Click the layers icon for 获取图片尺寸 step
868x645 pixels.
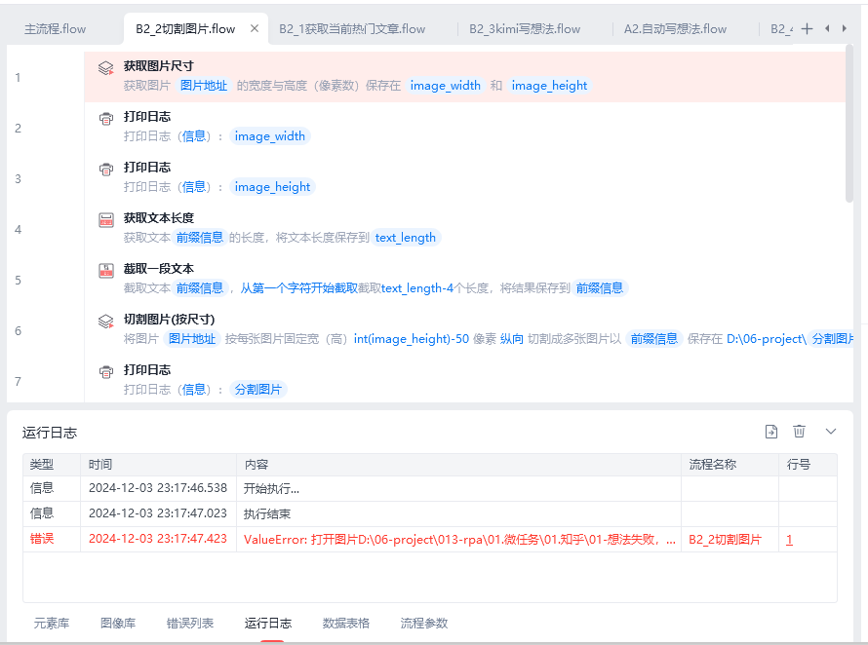coord(106,68)
